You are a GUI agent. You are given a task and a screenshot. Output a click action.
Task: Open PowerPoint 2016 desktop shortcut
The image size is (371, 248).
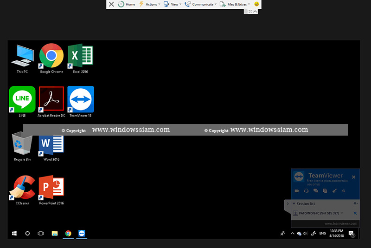pyautogui.click(x=51, y=190)
